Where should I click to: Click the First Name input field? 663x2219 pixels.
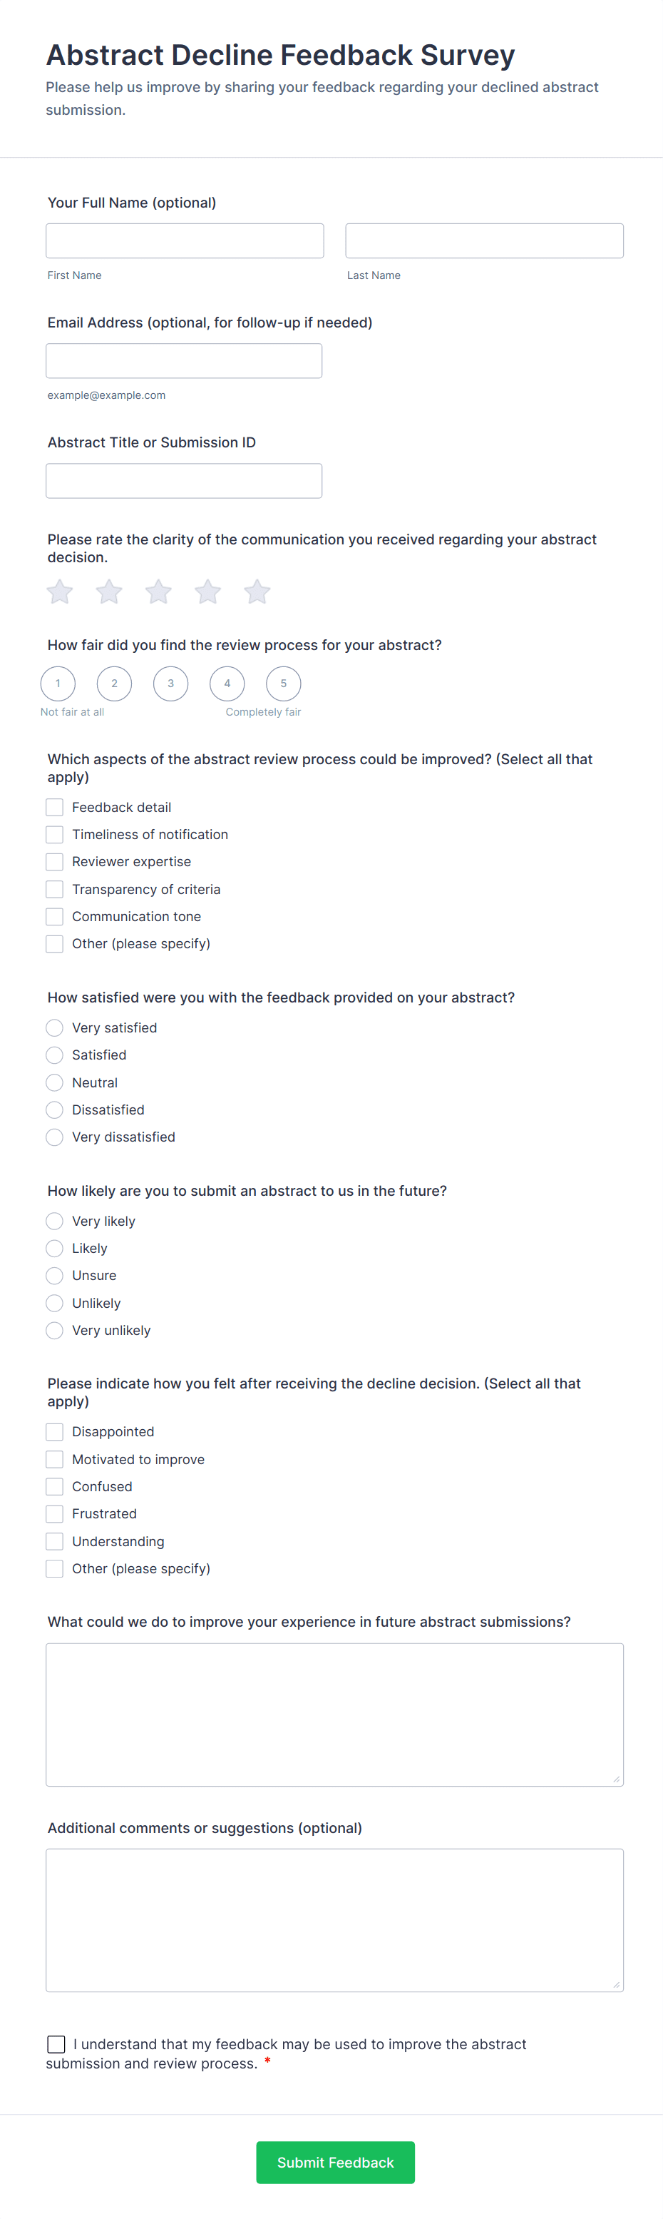point(184,240)
